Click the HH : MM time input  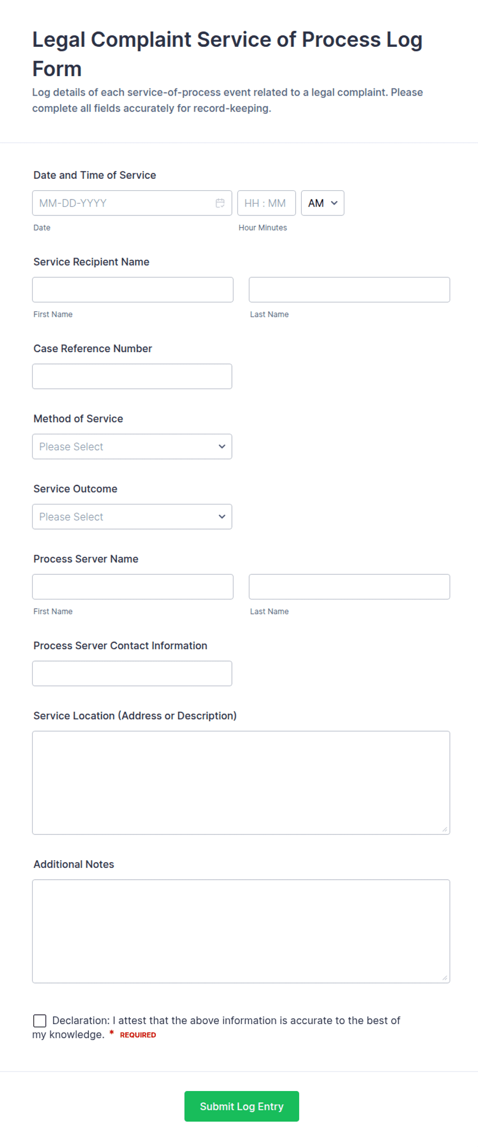(266, 203)
